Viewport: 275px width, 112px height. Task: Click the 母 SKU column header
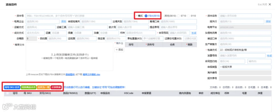[28, 93]
